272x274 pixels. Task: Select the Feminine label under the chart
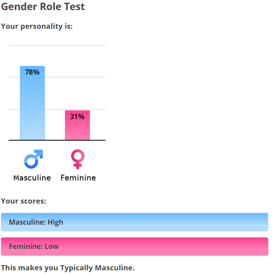click(x=78, y=178)
